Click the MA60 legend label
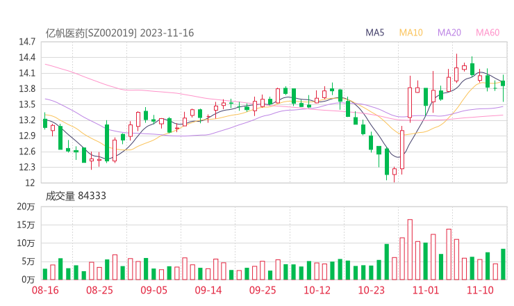This screenshot has width=514, height=306. coord(488,33)
